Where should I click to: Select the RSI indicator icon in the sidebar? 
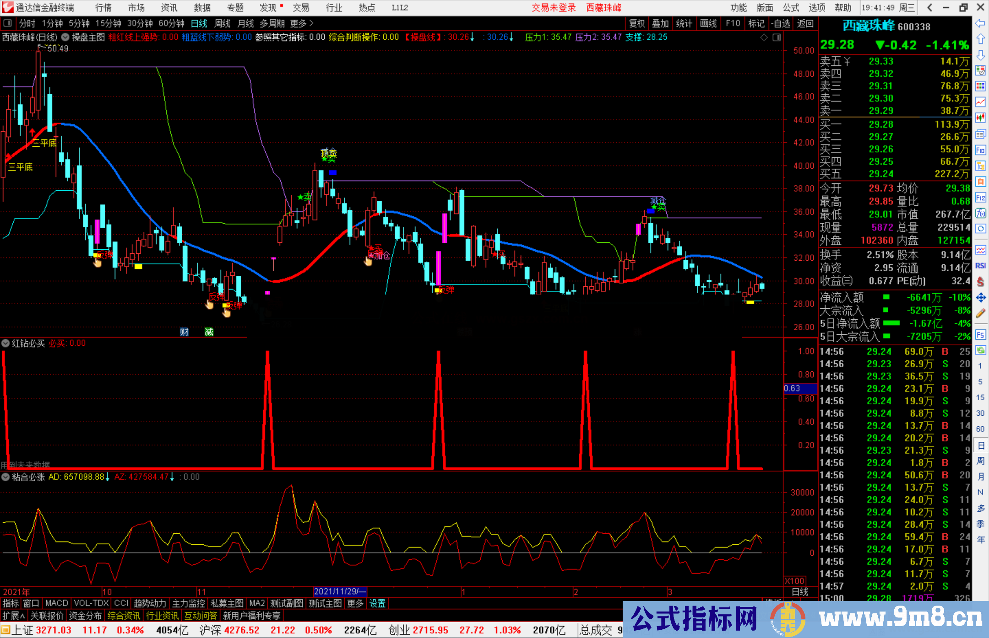pos(980,265)
